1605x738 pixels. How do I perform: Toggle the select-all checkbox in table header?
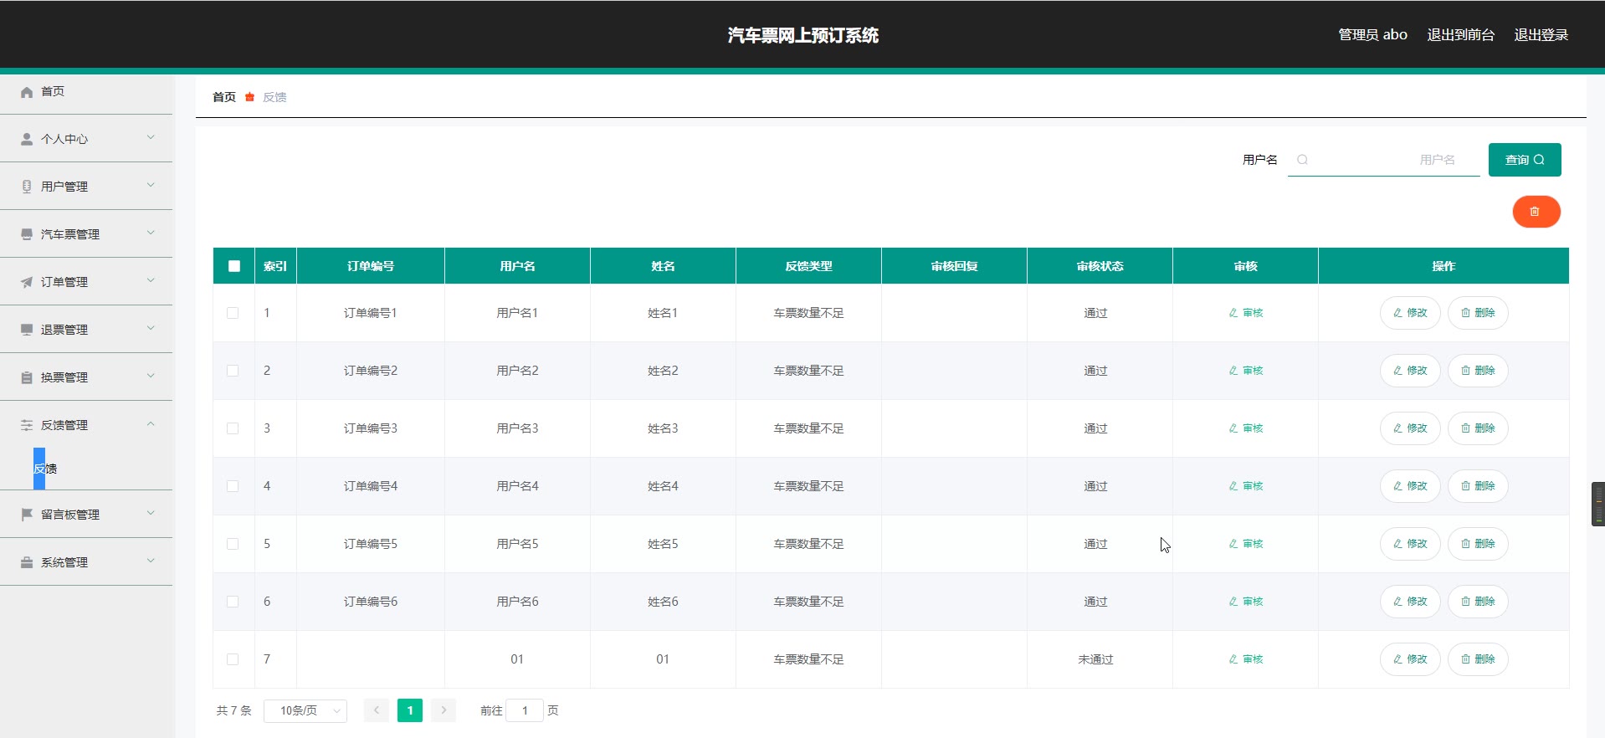click(x=234, y=266)
